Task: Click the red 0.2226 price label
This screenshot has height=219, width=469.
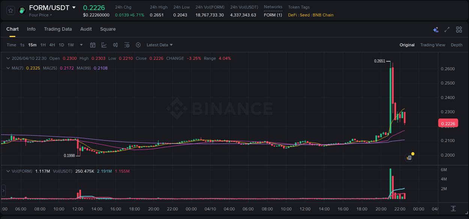Action: pos(449,123)
